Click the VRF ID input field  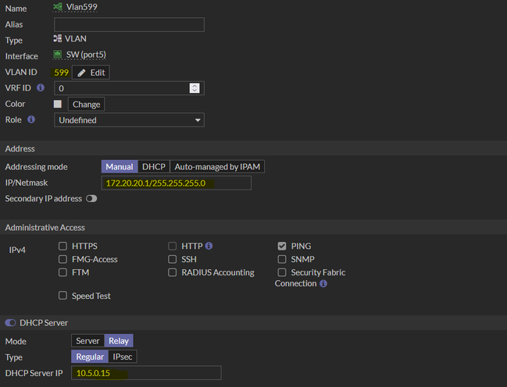point(129,88)
